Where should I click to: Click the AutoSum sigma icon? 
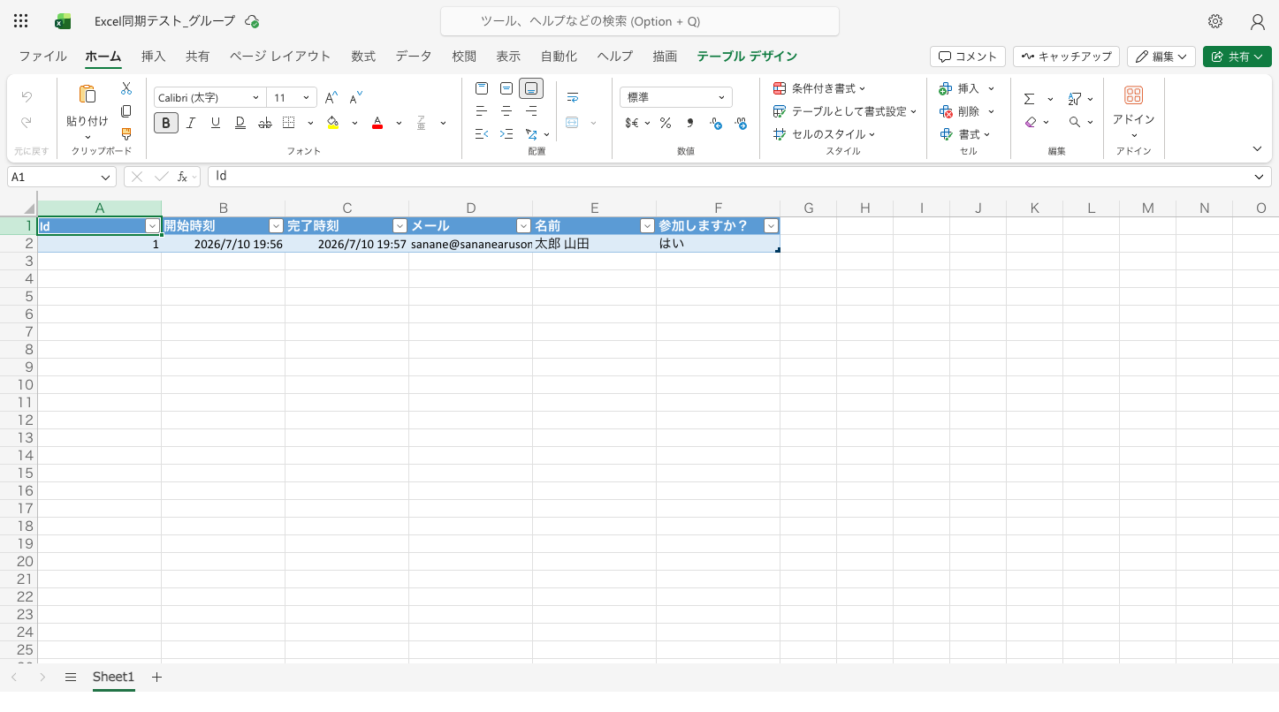(1029, 99)
